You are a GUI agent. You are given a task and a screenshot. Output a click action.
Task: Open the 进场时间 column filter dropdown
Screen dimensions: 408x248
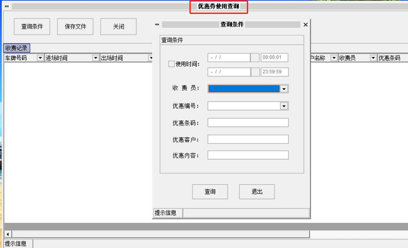[x=96, y=58]
